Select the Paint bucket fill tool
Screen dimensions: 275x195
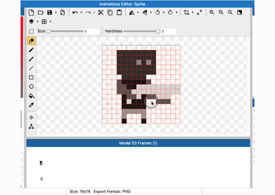(x=31, y=96)
